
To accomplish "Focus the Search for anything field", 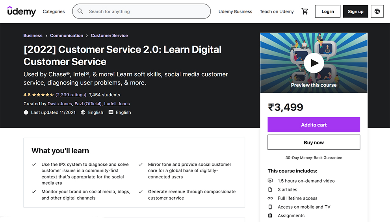I will (141, 11).
